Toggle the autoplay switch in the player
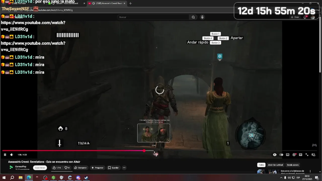Screen dimensions: 322x181 (x=281, y=155)
